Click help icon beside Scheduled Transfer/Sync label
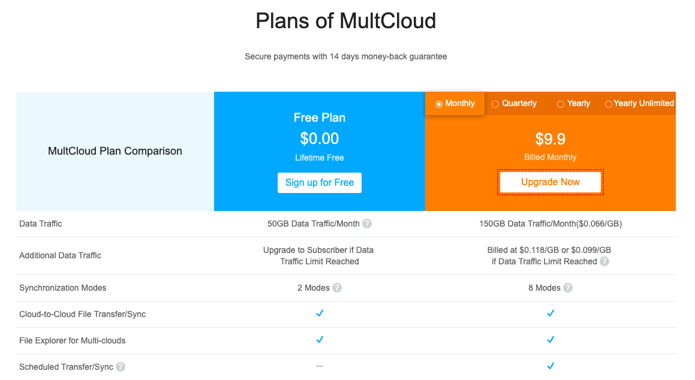Viewport: 695px width, 380px height. pos(121,367)
